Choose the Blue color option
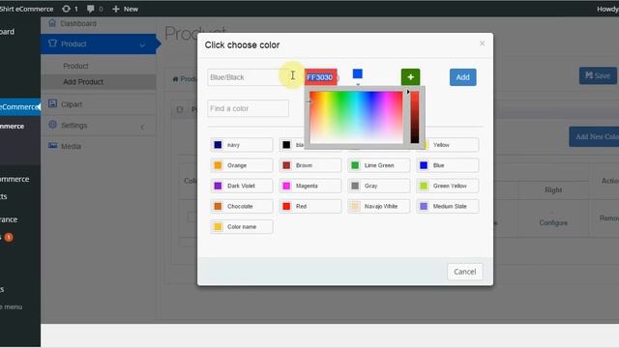The height and width of the screenshot is (348, 619). 447,165
